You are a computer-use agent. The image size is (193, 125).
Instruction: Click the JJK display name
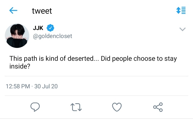tap(38, 28)
